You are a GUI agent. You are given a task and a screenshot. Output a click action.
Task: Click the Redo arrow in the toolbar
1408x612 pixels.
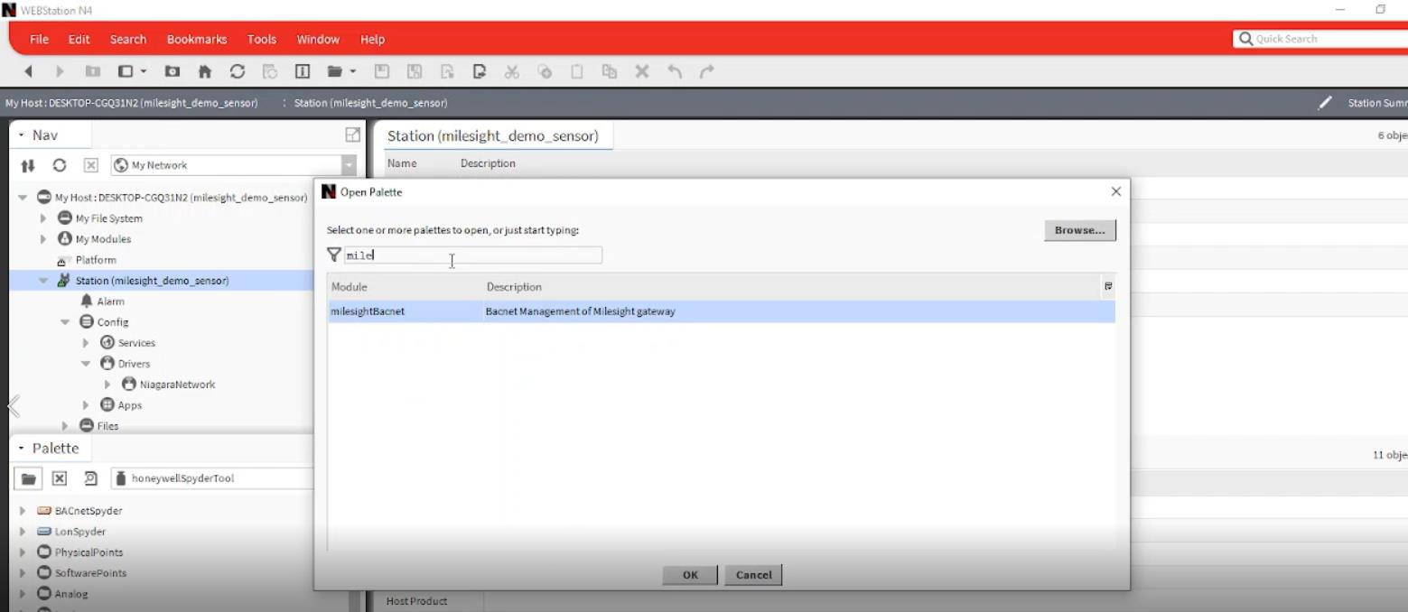(x=707, y=71)
